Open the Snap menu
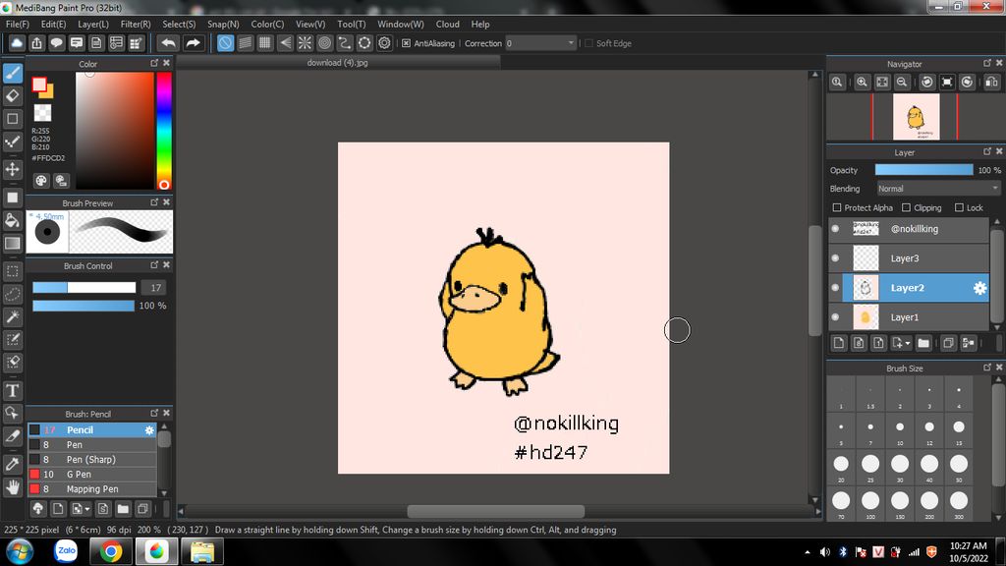This screenshot has height=566, width=1006. pos(223,24)
